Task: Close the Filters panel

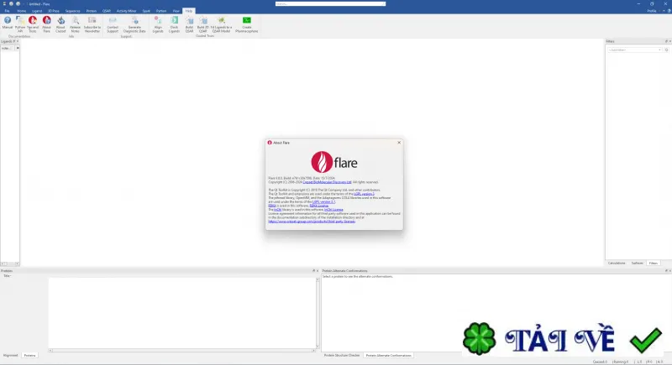Action: coord(669,41)
